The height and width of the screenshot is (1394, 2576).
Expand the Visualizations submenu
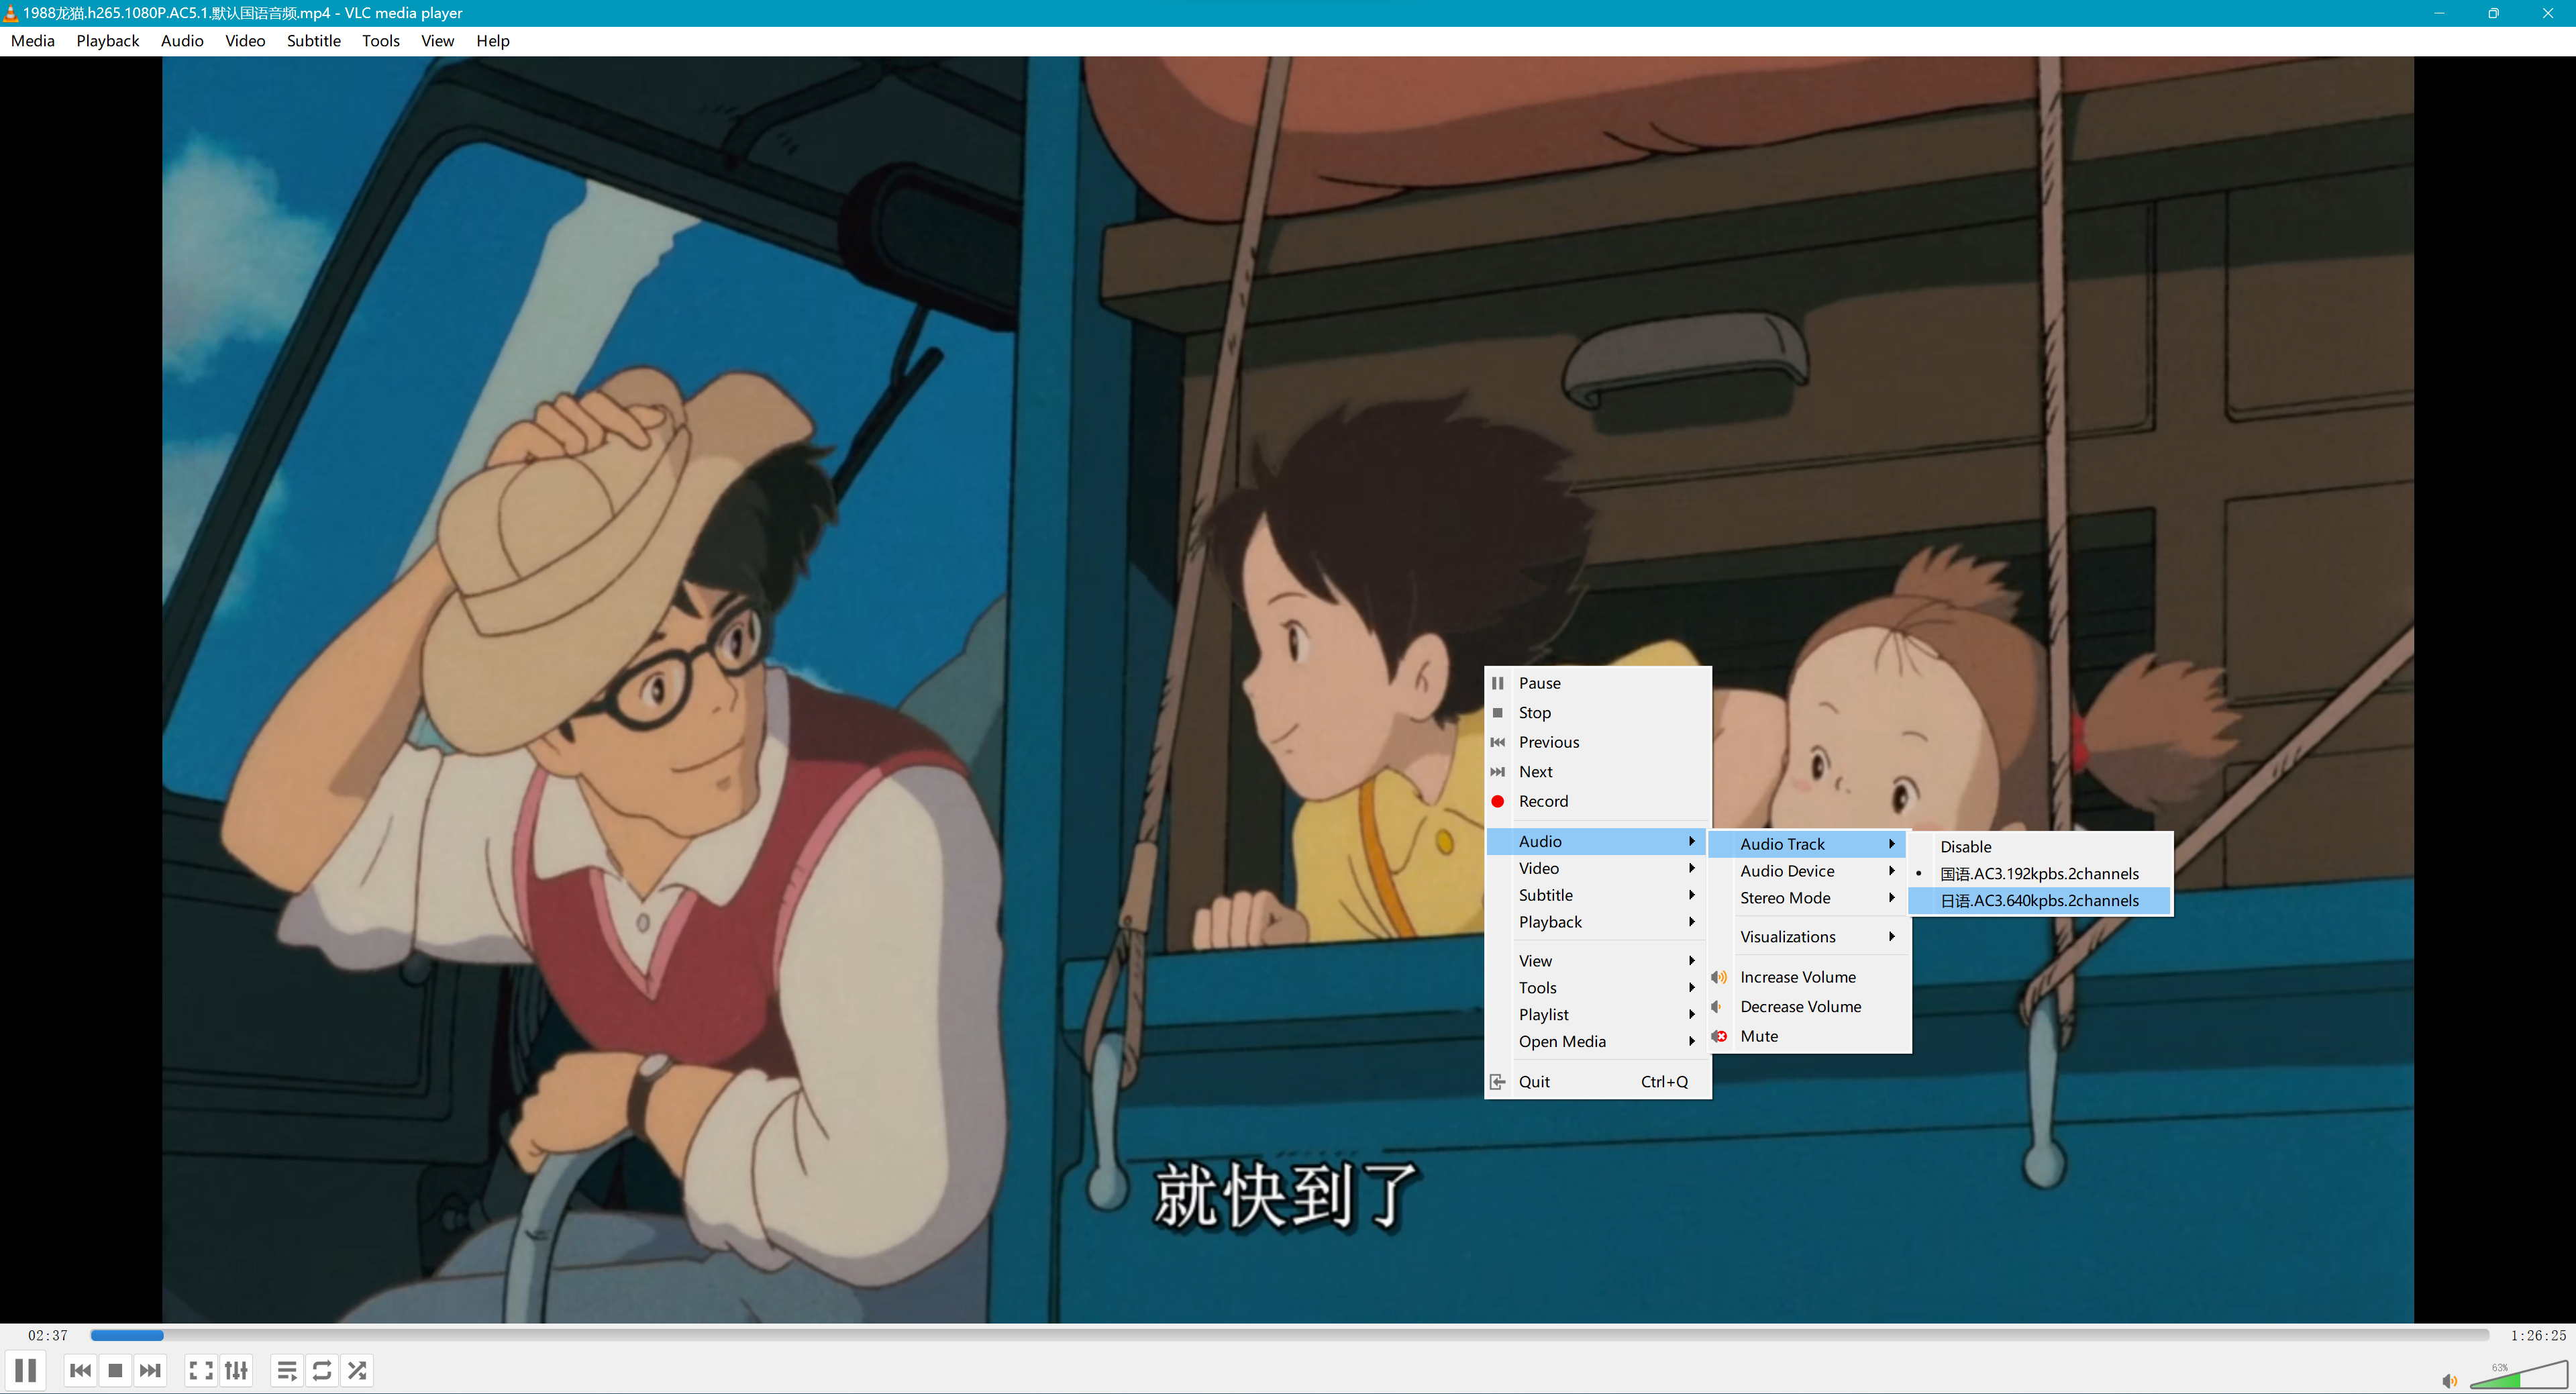[1808, 937]
